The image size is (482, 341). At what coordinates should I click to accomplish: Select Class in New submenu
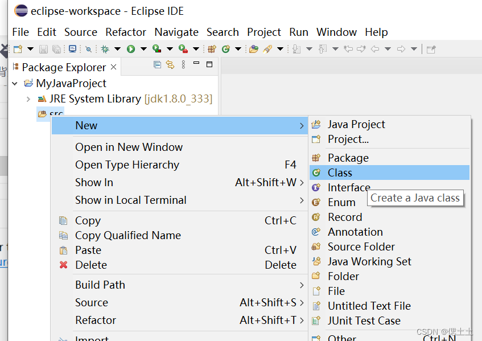[389, 172]
